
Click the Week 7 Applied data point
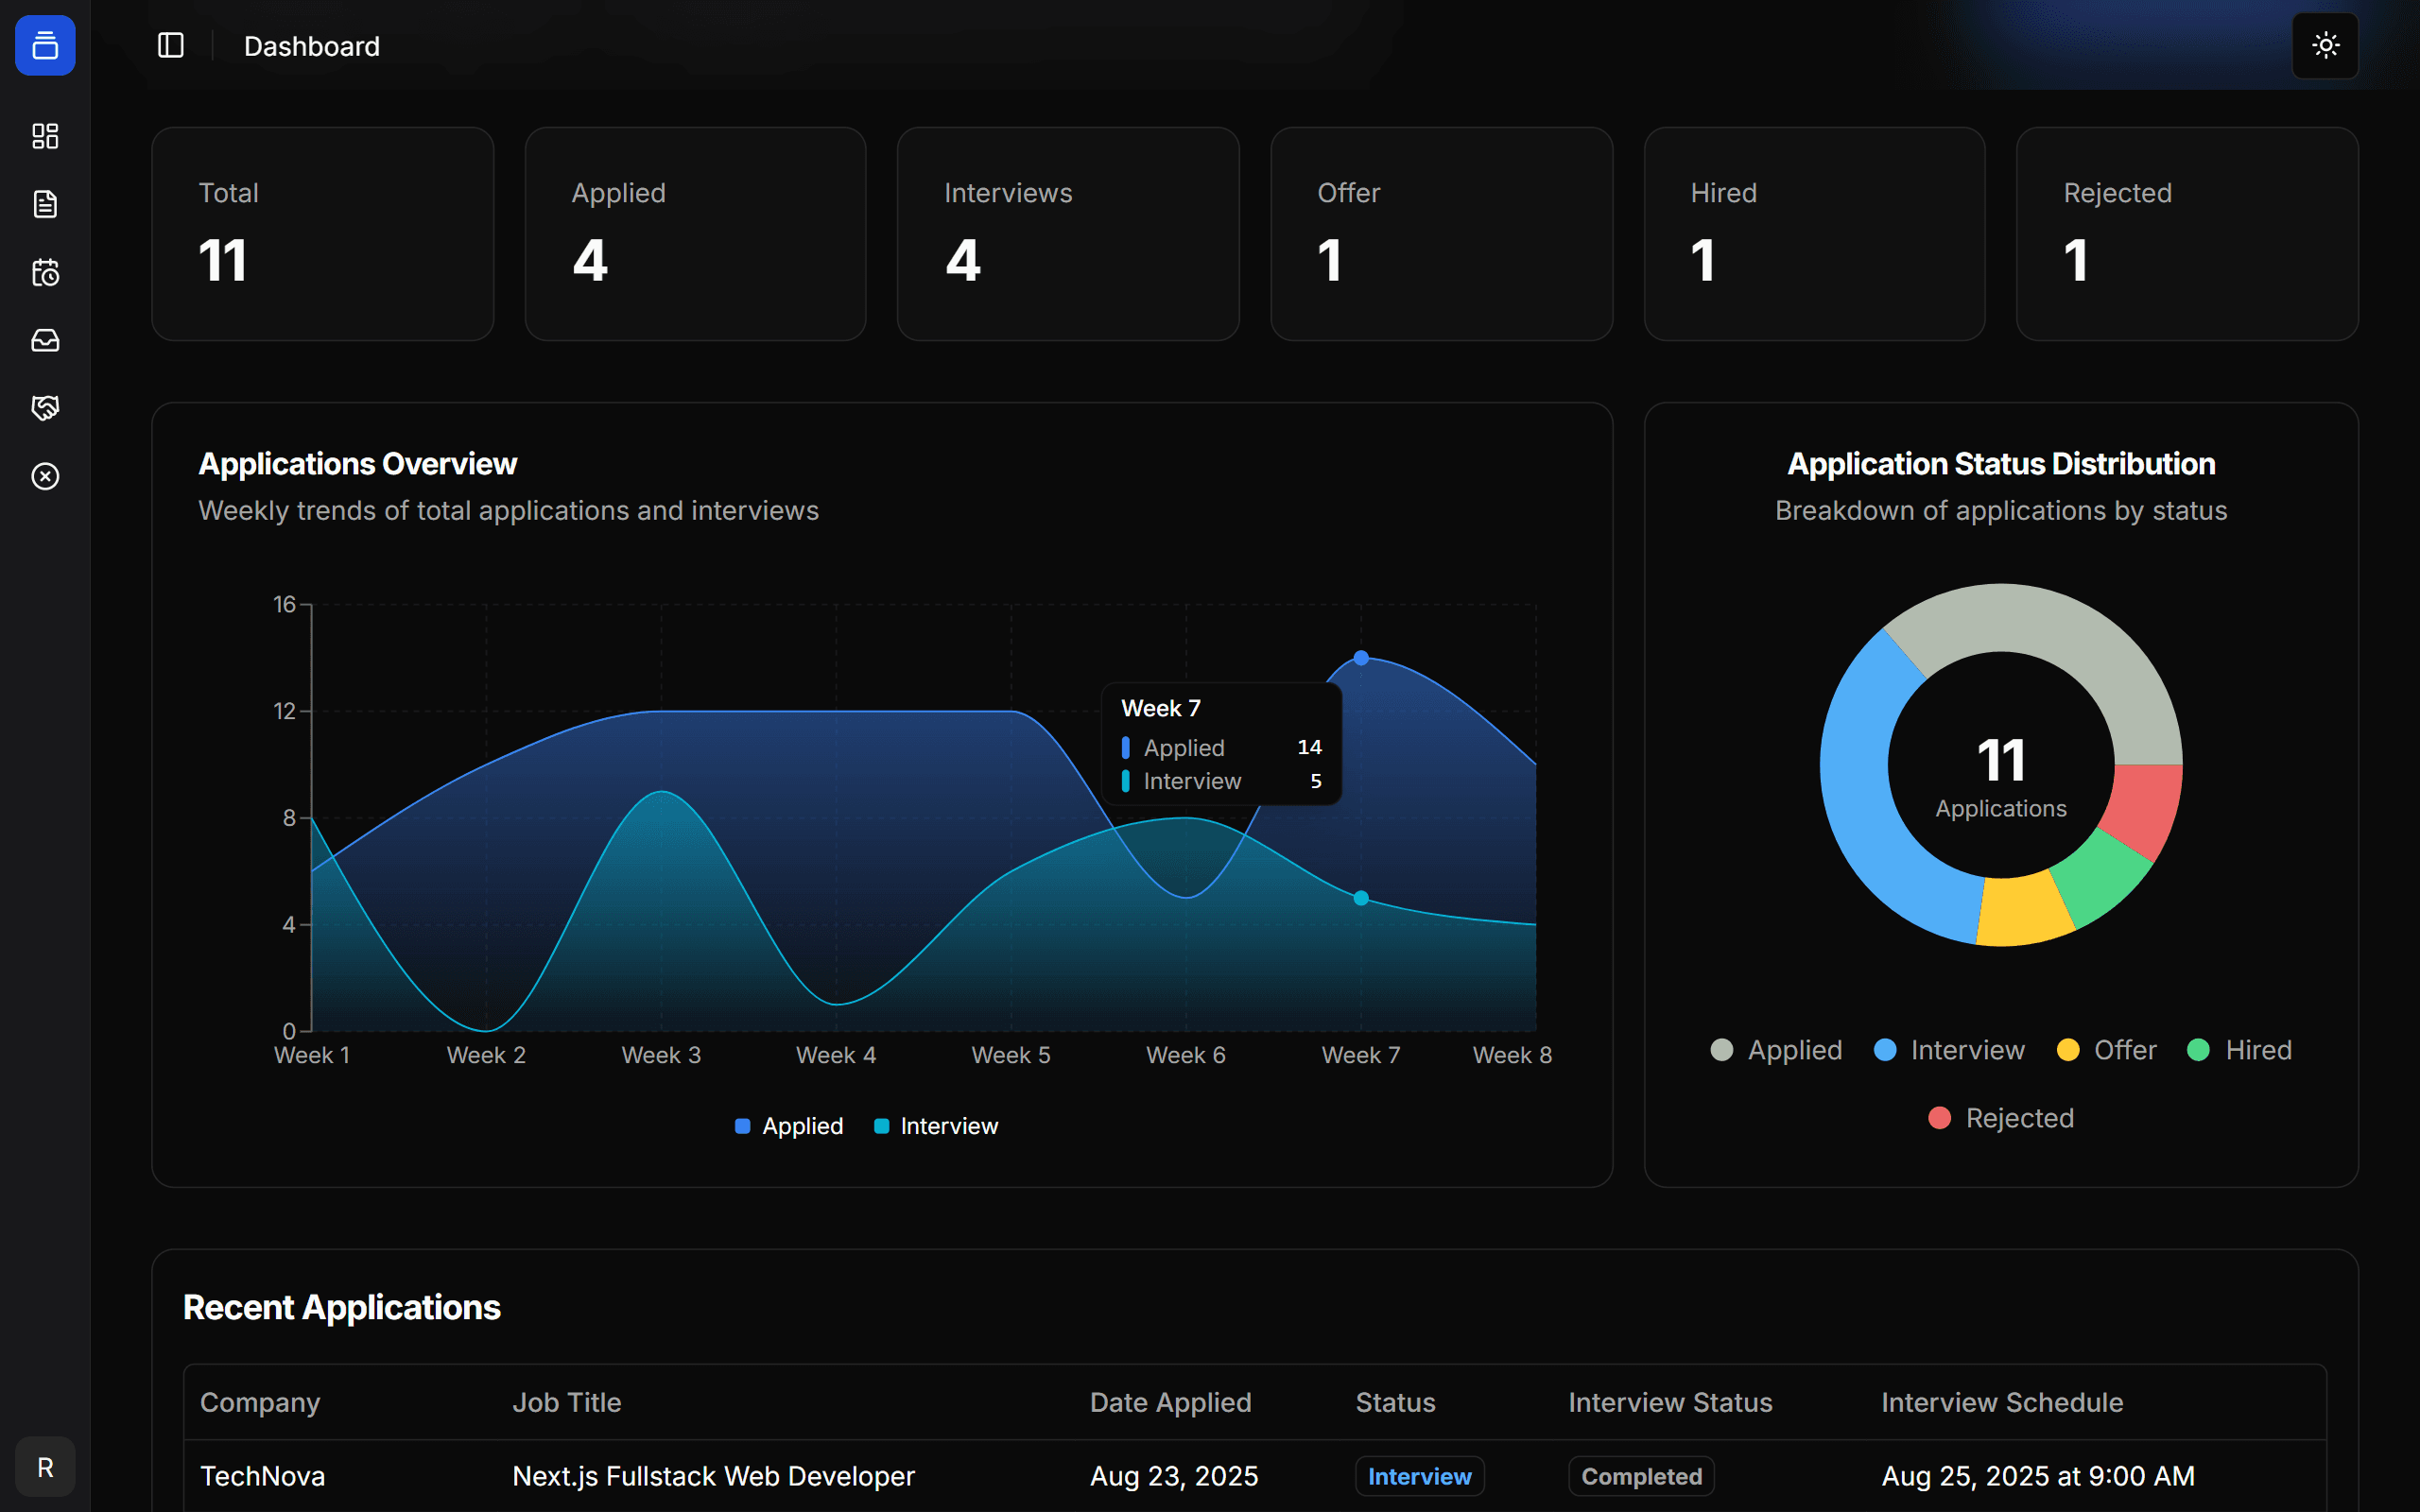point(1361,658)
